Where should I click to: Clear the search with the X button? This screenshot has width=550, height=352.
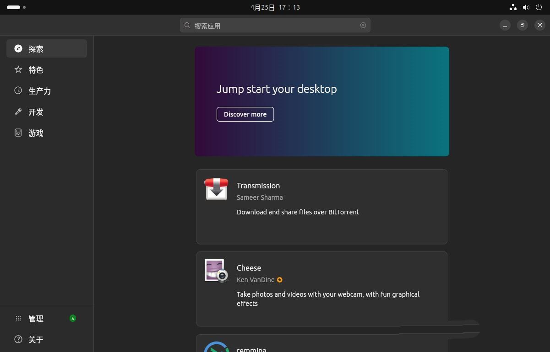[x=363, y=25]
